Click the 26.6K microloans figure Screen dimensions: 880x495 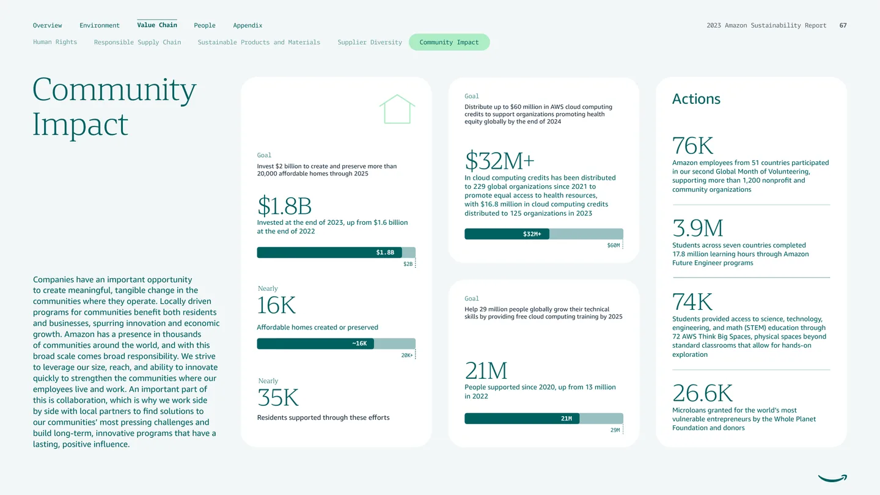point(703,393)
